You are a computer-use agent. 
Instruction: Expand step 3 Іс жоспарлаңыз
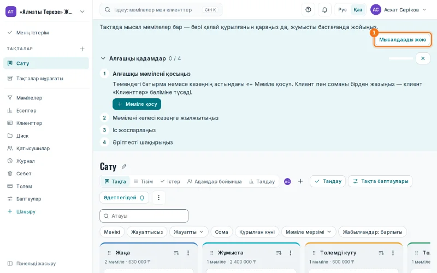click(134, 130)
